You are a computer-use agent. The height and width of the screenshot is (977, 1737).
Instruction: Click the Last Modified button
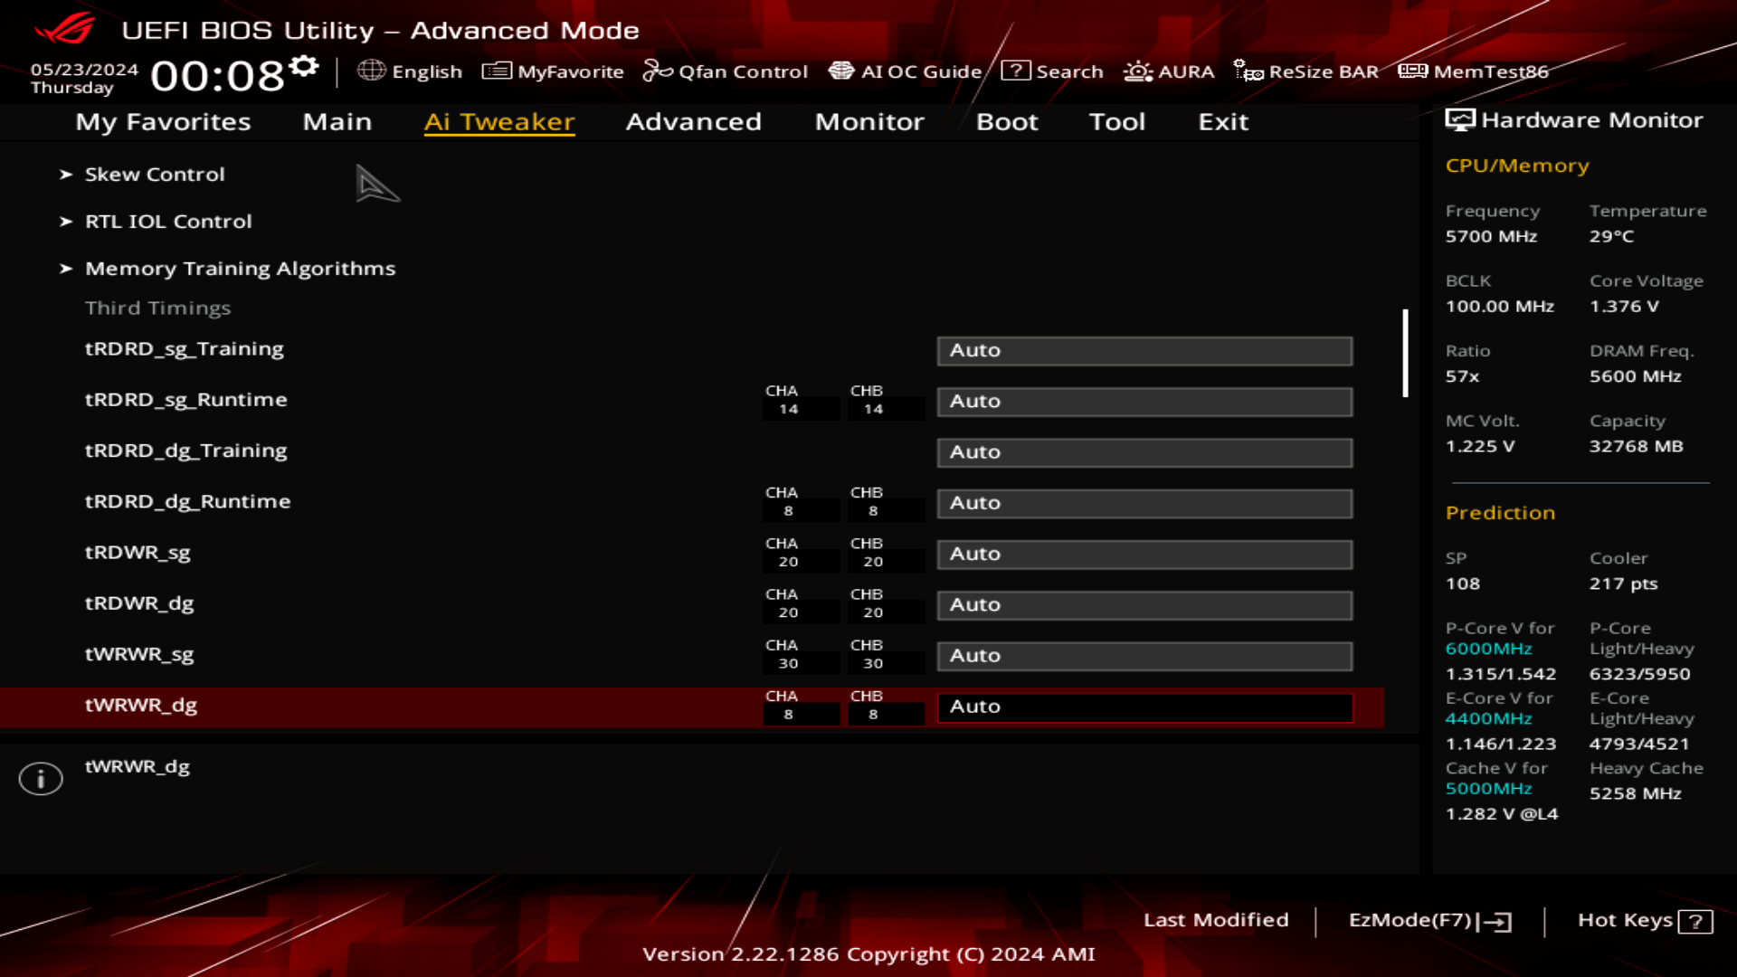[1216, 920]
